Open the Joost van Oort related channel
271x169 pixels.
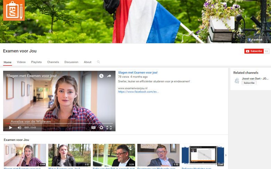tap(255, 79)
